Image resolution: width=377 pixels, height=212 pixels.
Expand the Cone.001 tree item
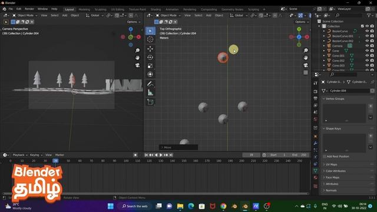(324, 55)
